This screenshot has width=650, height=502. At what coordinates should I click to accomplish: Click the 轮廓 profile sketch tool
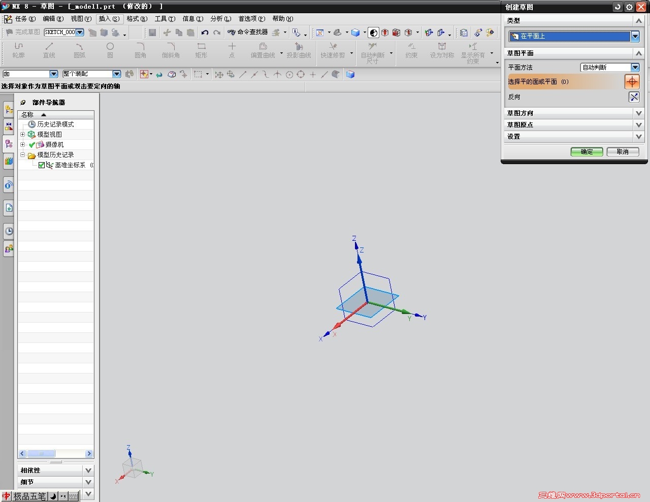click(19, 50)
